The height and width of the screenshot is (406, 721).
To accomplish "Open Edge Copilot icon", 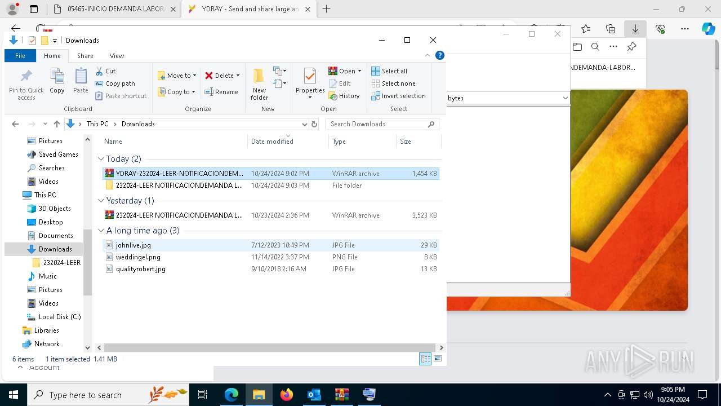I will (x=708, y=29).
